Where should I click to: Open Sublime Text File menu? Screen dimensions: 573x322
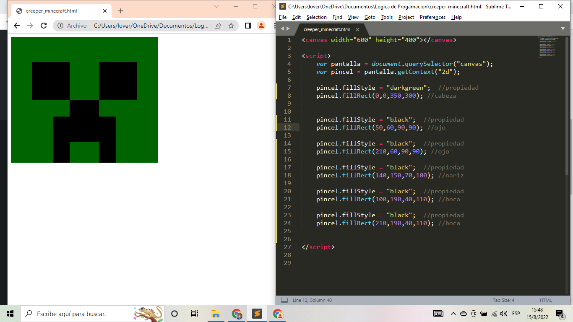(283, 17)
